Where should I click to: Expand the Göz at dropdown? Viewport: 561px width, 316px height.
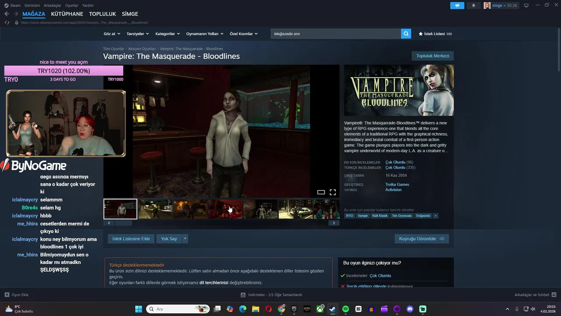[x=111, y=34]
